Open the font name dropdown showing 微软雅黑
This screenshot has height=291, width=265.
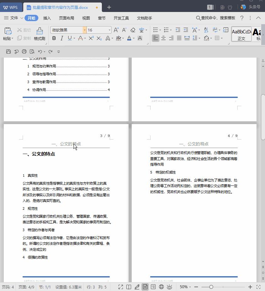point(84,30)
